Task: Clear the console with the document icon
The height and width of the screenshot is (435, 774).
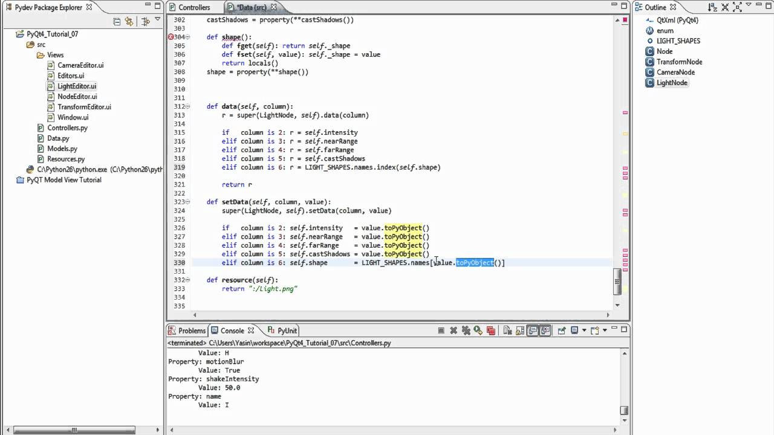Action: click(x=507, y=330)
